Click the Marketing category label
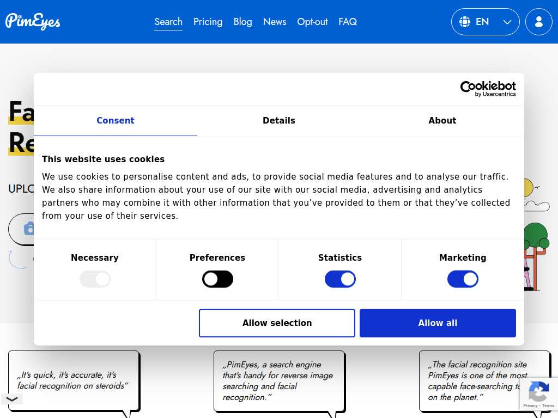The height and width of the screenshot is (418, 558). point(463,257)
